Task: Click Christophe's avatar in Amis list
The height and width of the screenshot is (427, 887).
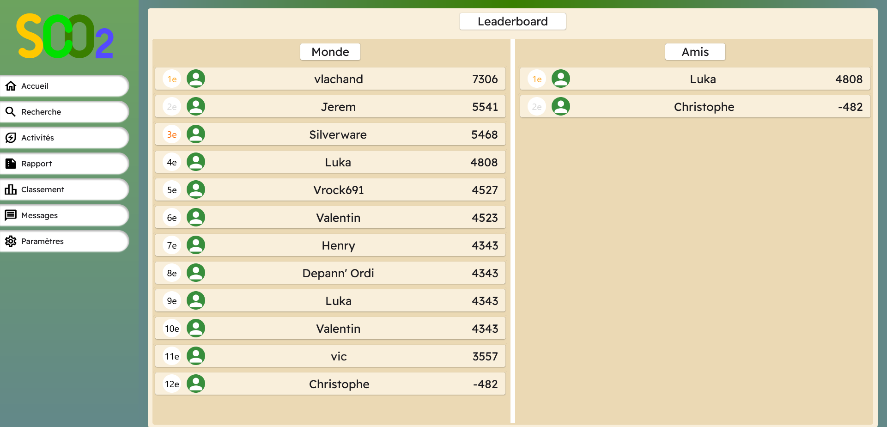Action: pyautogui.click(x=561, y=106)
